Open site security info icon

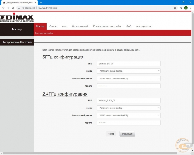(x=19, y=8)
